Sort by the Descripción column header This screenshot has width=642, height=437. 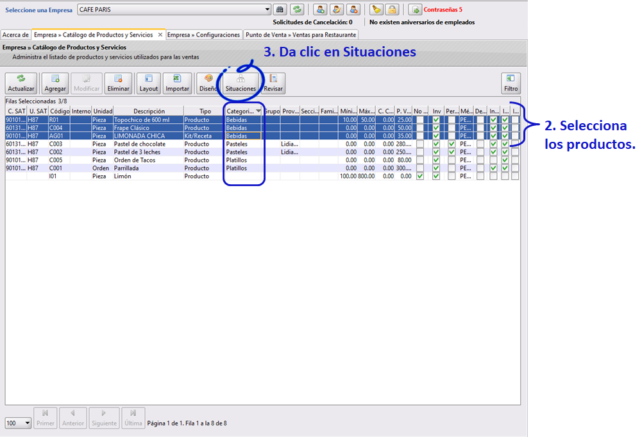click(x=149, y=111)
